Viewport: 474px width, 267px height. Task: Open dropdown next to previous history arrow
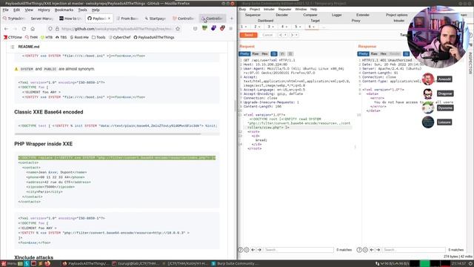click(x=285, y=35)
